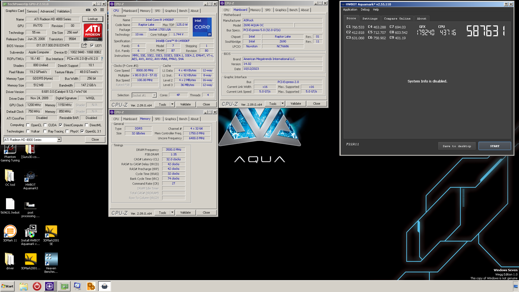Click Windows Start button
Viewport: 519px width, 292px height.
(x=8, y=286)
